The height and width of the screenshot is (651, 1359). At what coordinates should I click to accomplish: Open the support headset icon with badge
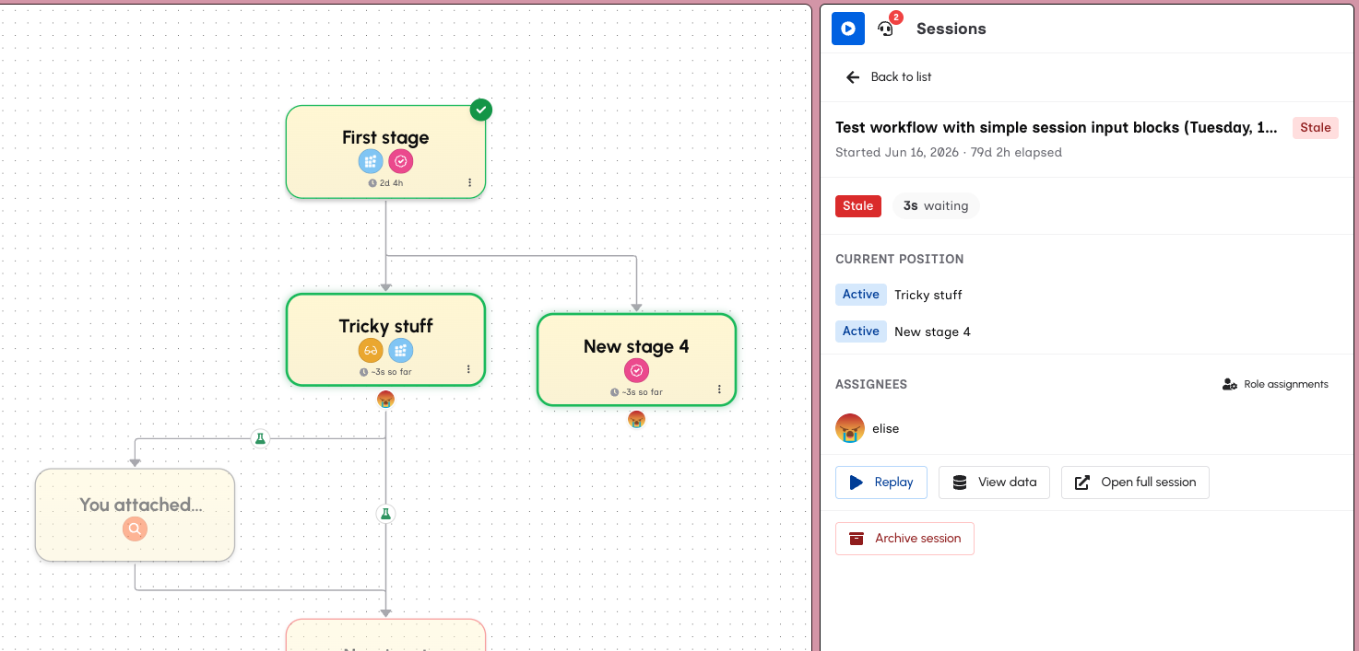[x=887, y=28]
